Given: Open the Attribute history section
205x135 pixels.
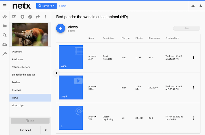Looking at the screenshot, I should click(30, 67).
